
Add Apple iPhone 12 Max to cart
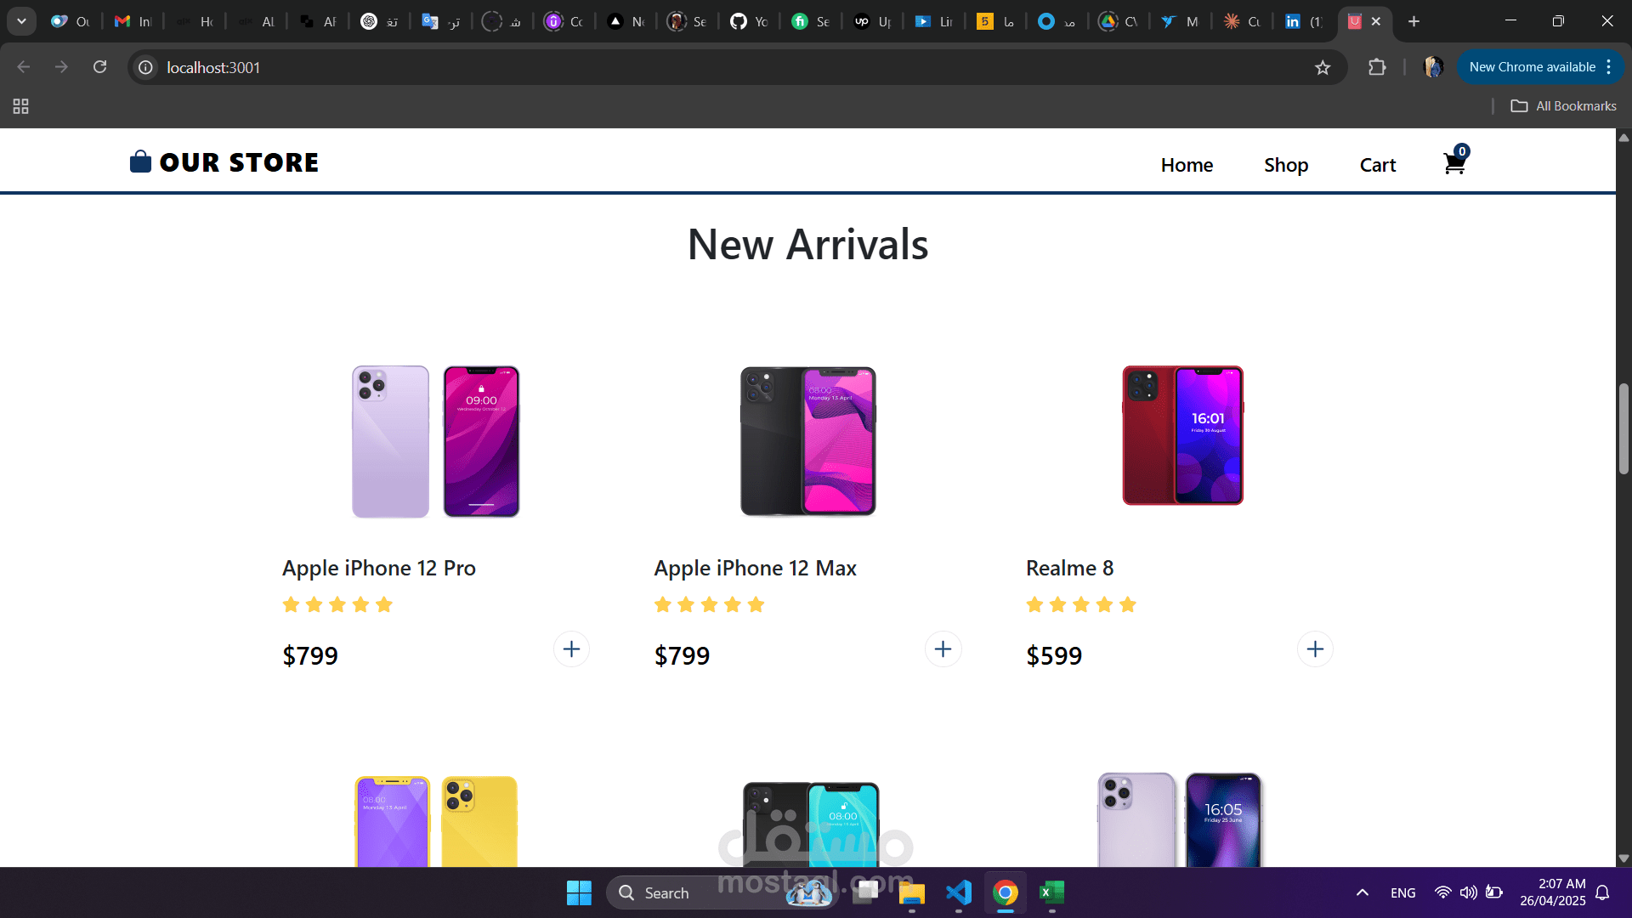pyautogui.click(x=943, y=649)
